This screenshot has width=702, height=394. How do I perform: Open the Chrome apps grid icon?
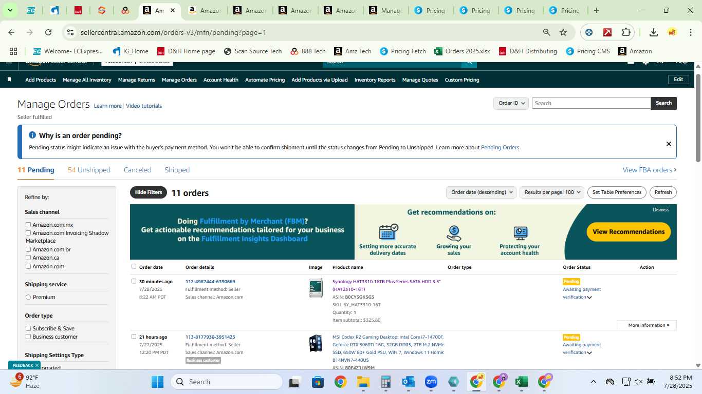click(13, 51)
